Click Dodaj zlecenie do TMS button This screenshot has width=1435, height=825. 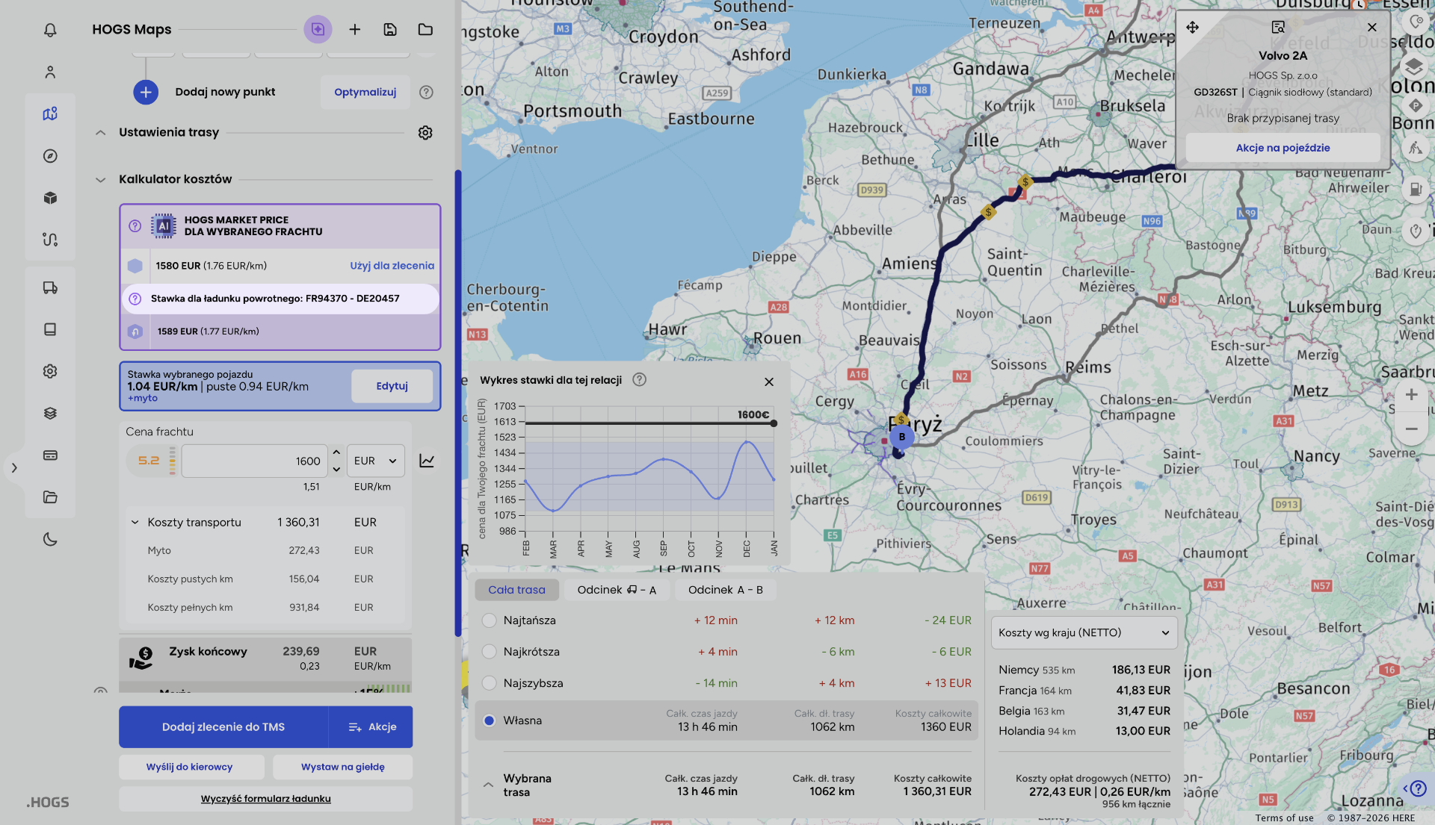click(223, 727)
